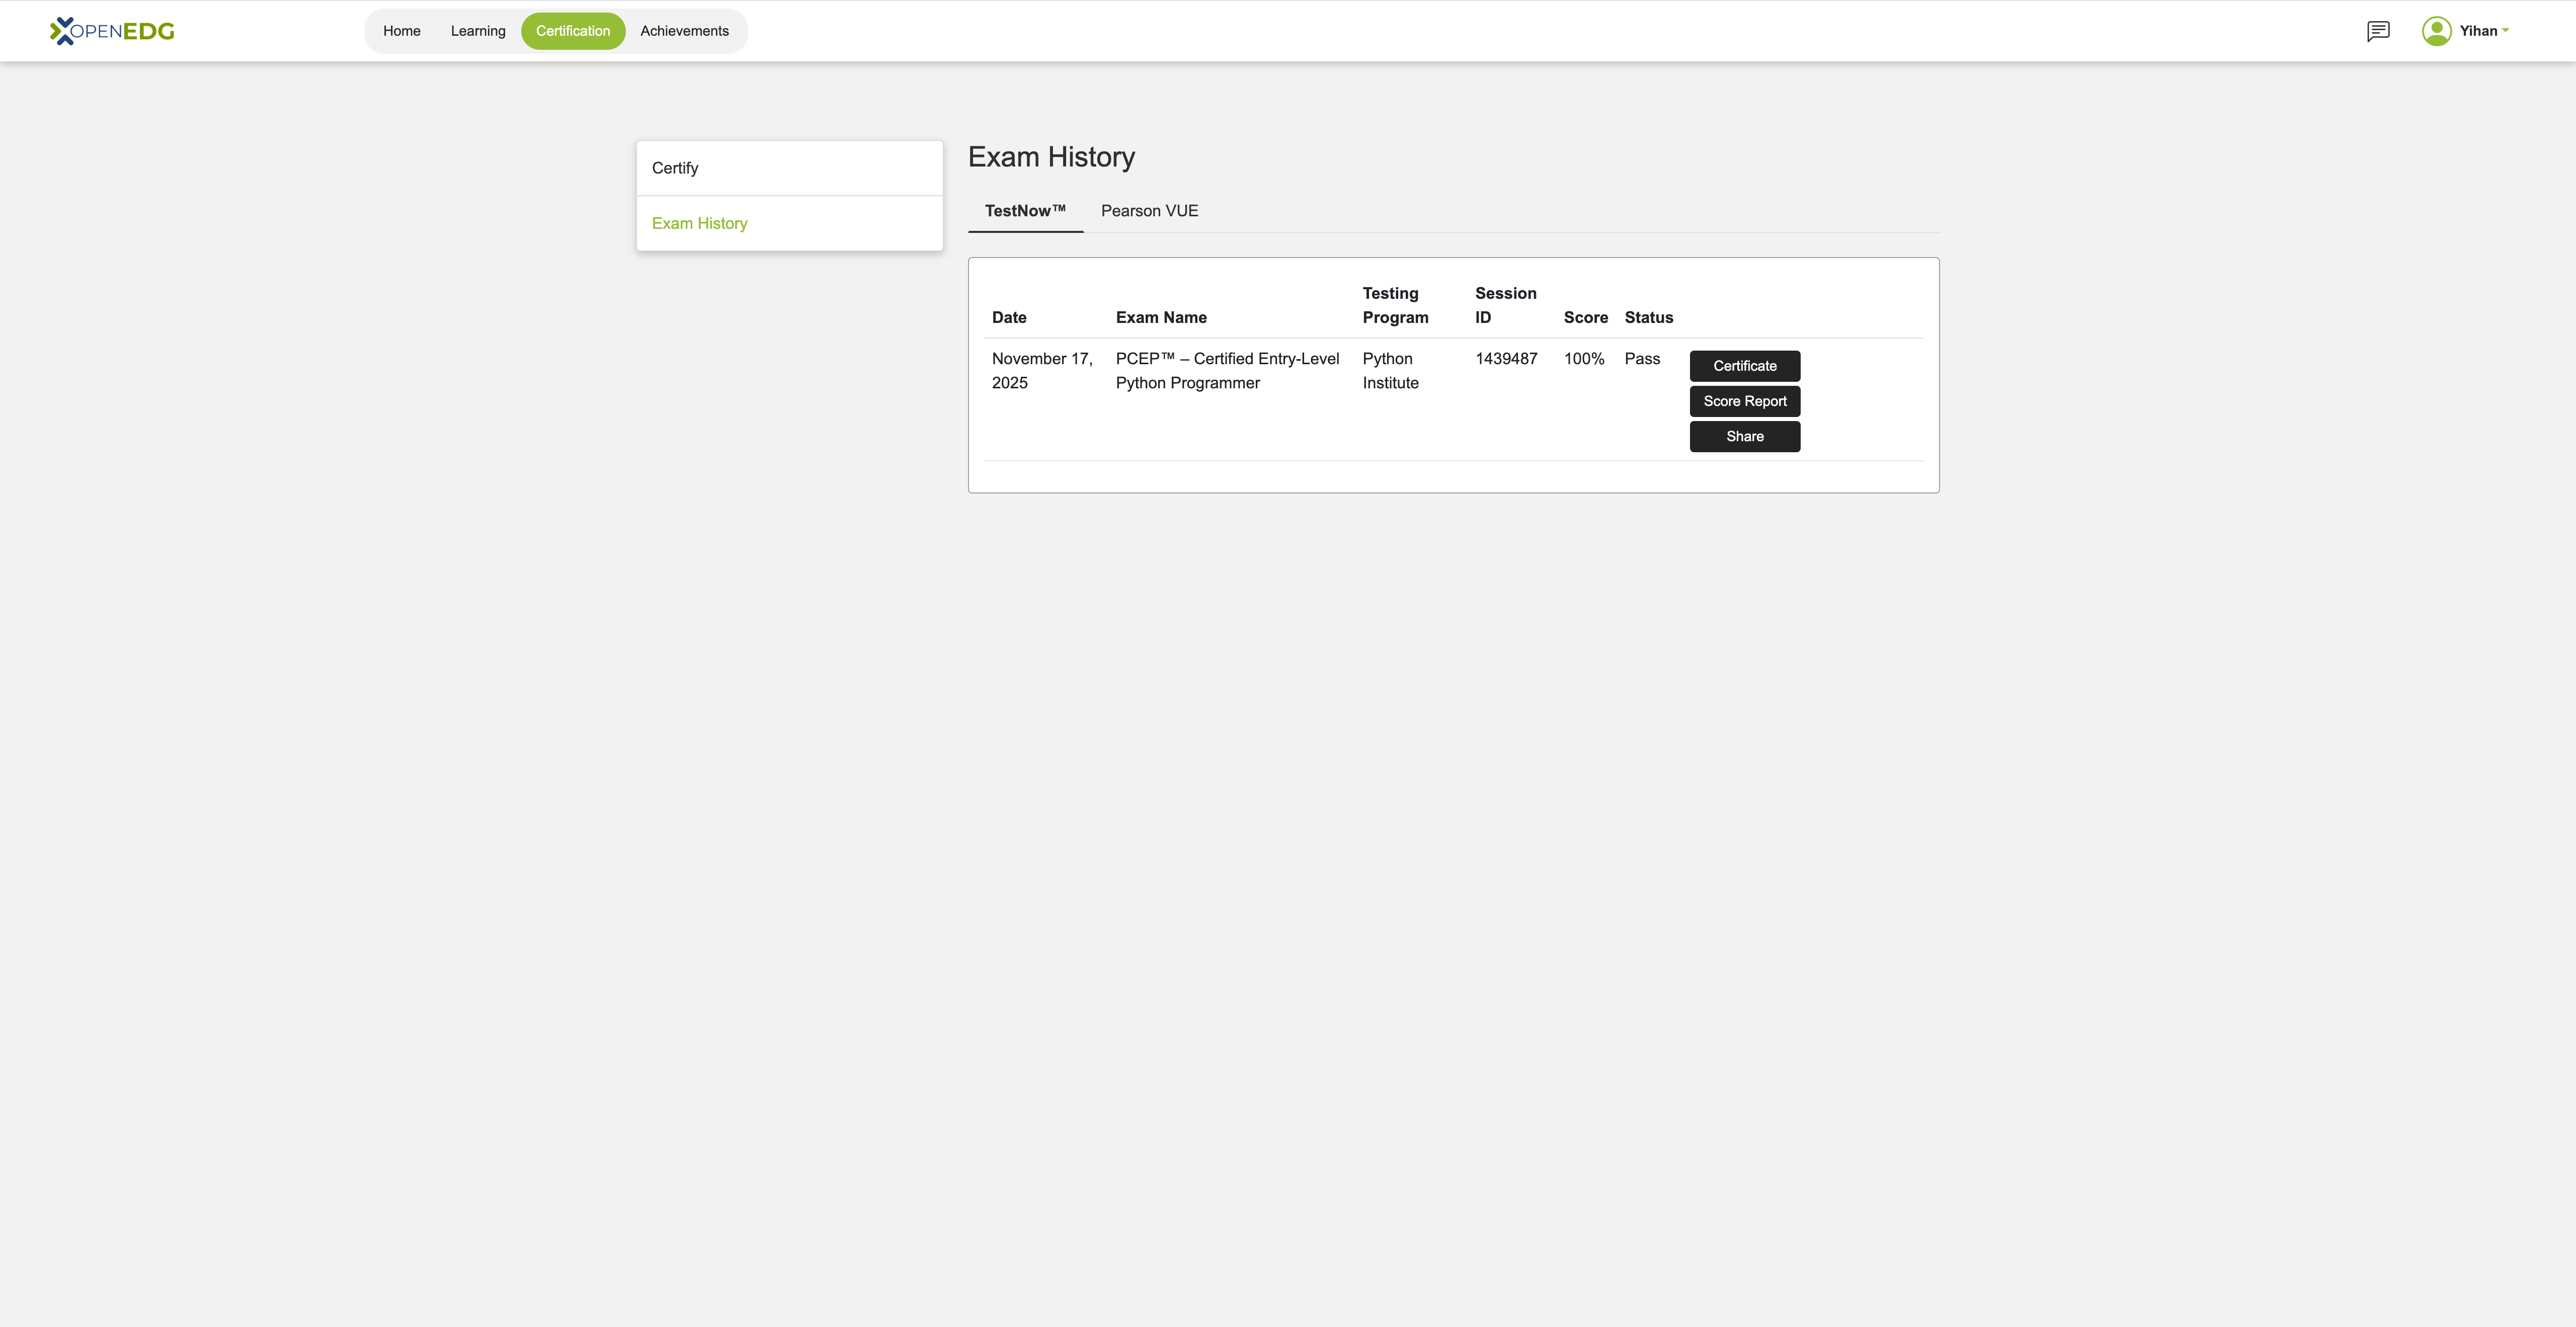The height and width of the screenshot is (1327, 2576).
Task: Click the Score column header
Action: coord(1585,317)
